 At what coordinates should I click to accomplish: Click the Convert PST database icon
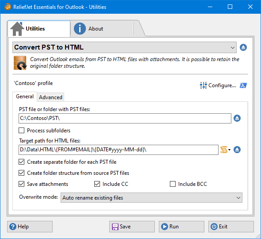click(20, 63)
